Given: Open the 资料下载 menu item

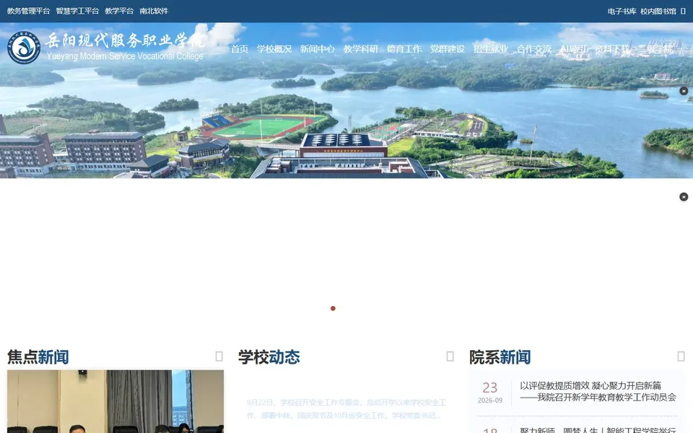Looking at the screenshot, I should [611, 49].
